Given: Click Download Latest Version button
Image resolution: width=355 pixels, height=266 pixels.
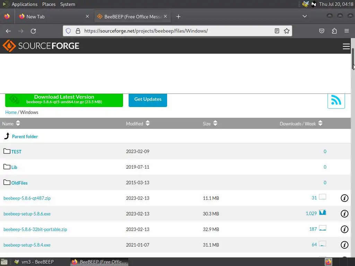Looking at the screenshot, I should (x=64, y=100).
